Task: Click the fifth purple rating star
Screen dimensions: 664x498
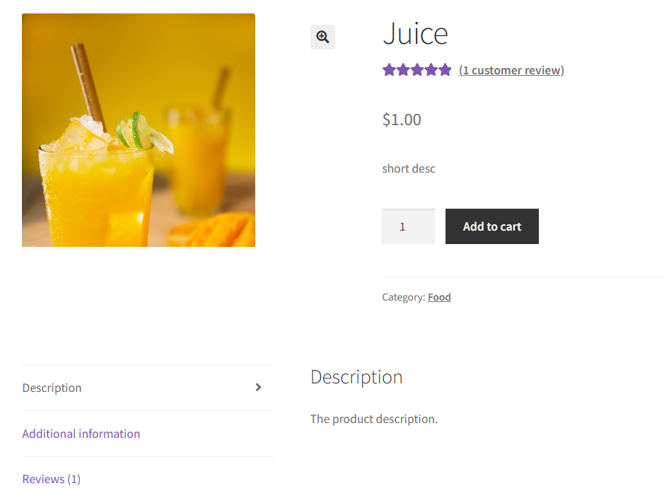Action: point(445,69)
